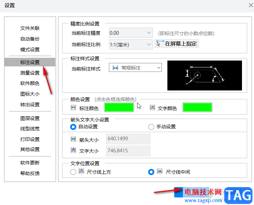Open the 文件关联 settings page

coord(30,28)
